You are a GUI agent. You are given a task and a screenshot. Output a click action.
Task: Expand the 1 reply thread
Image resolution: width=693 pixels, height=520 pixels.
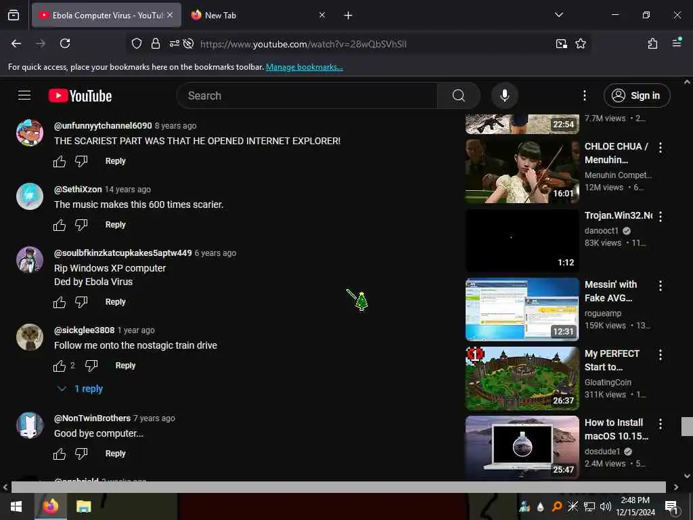coord(81,389)
